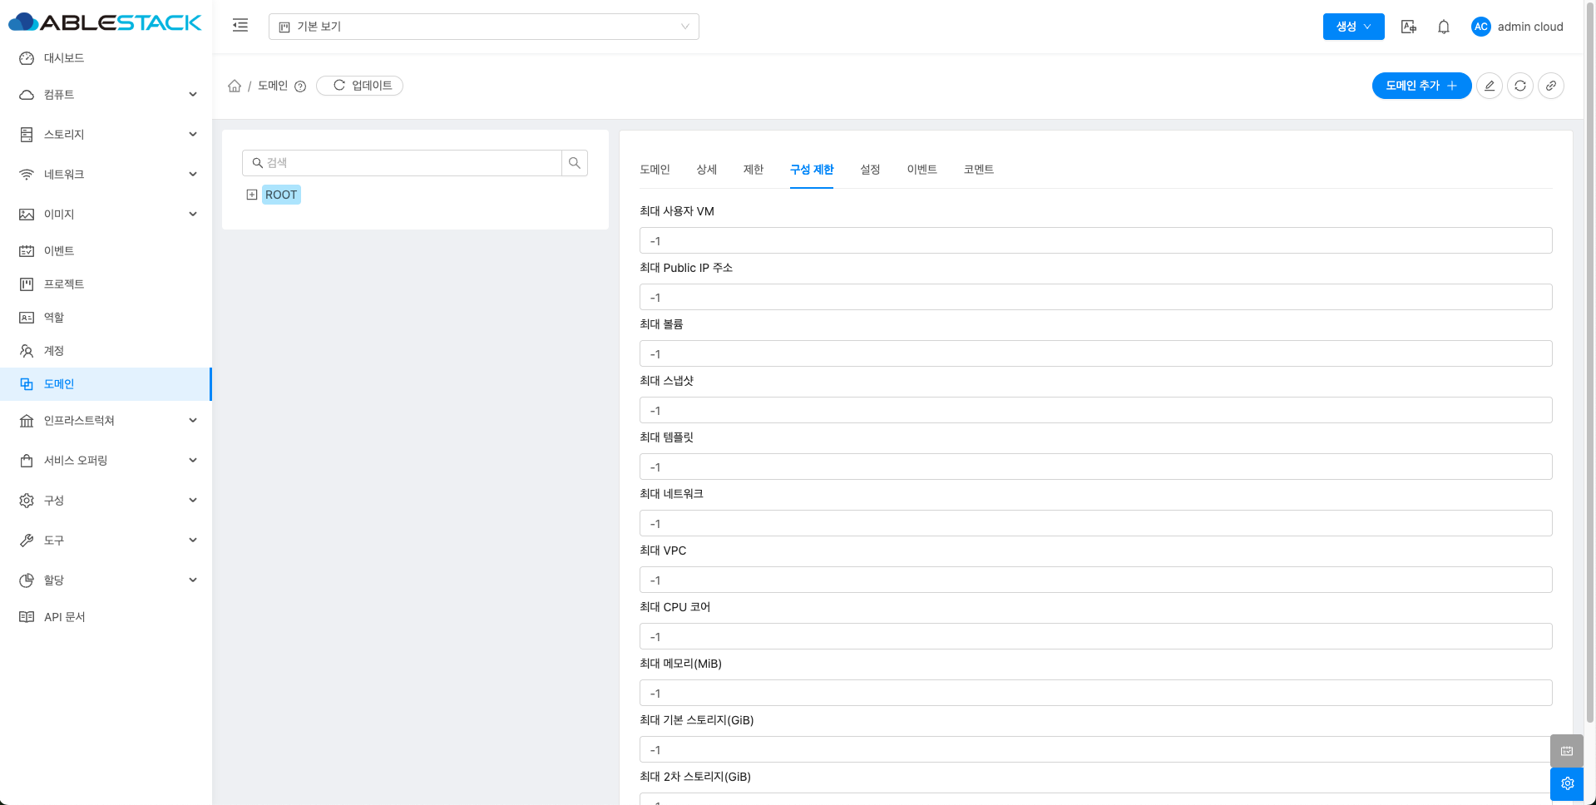This screenshot has width=1596, height=805.
Task: Open the language translation icon
Action: coord(1408,27)
